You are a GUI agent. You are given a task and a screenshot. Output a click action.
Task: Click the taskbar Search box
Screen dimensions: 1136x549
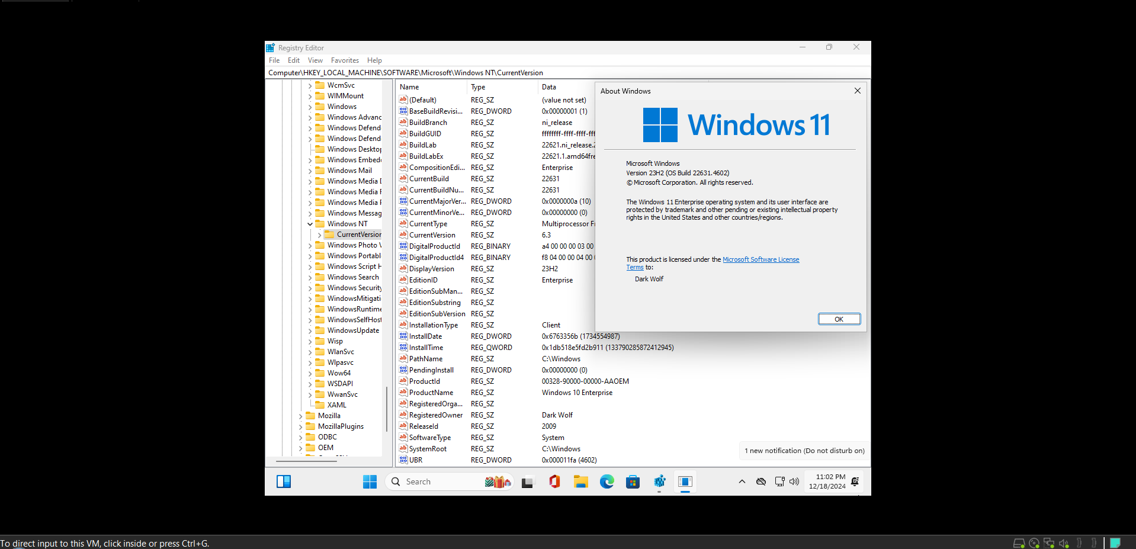pyautogui.click(x=450, y=482)
